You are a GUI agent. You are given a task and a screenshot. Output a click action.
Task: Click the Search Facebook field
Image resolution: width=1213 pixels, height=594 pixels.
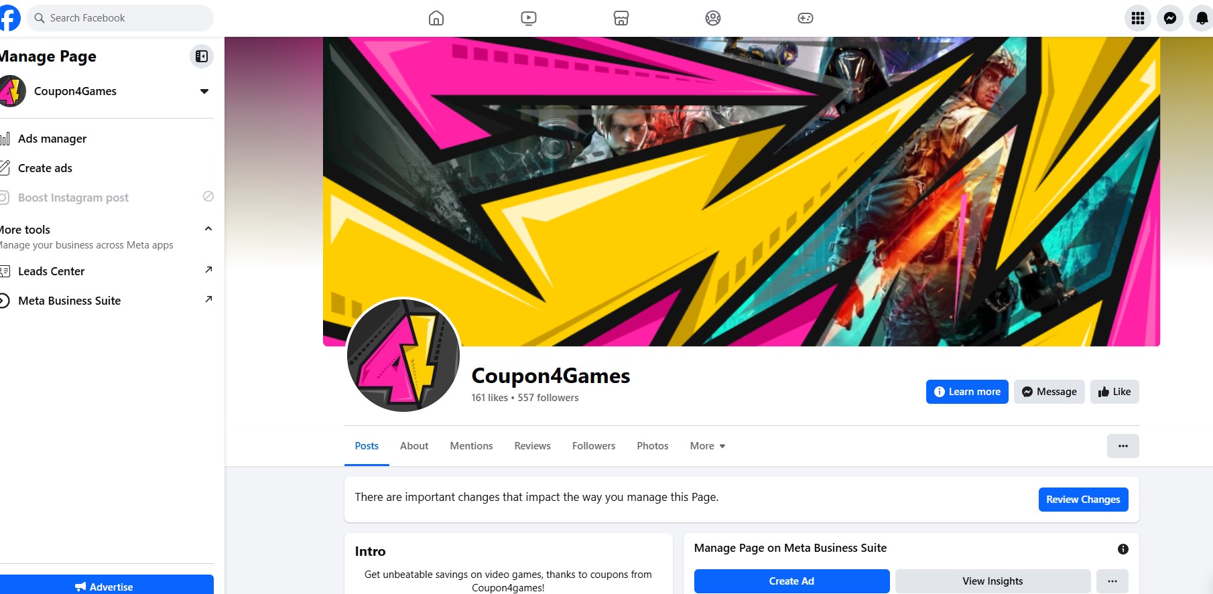point(120,18)
